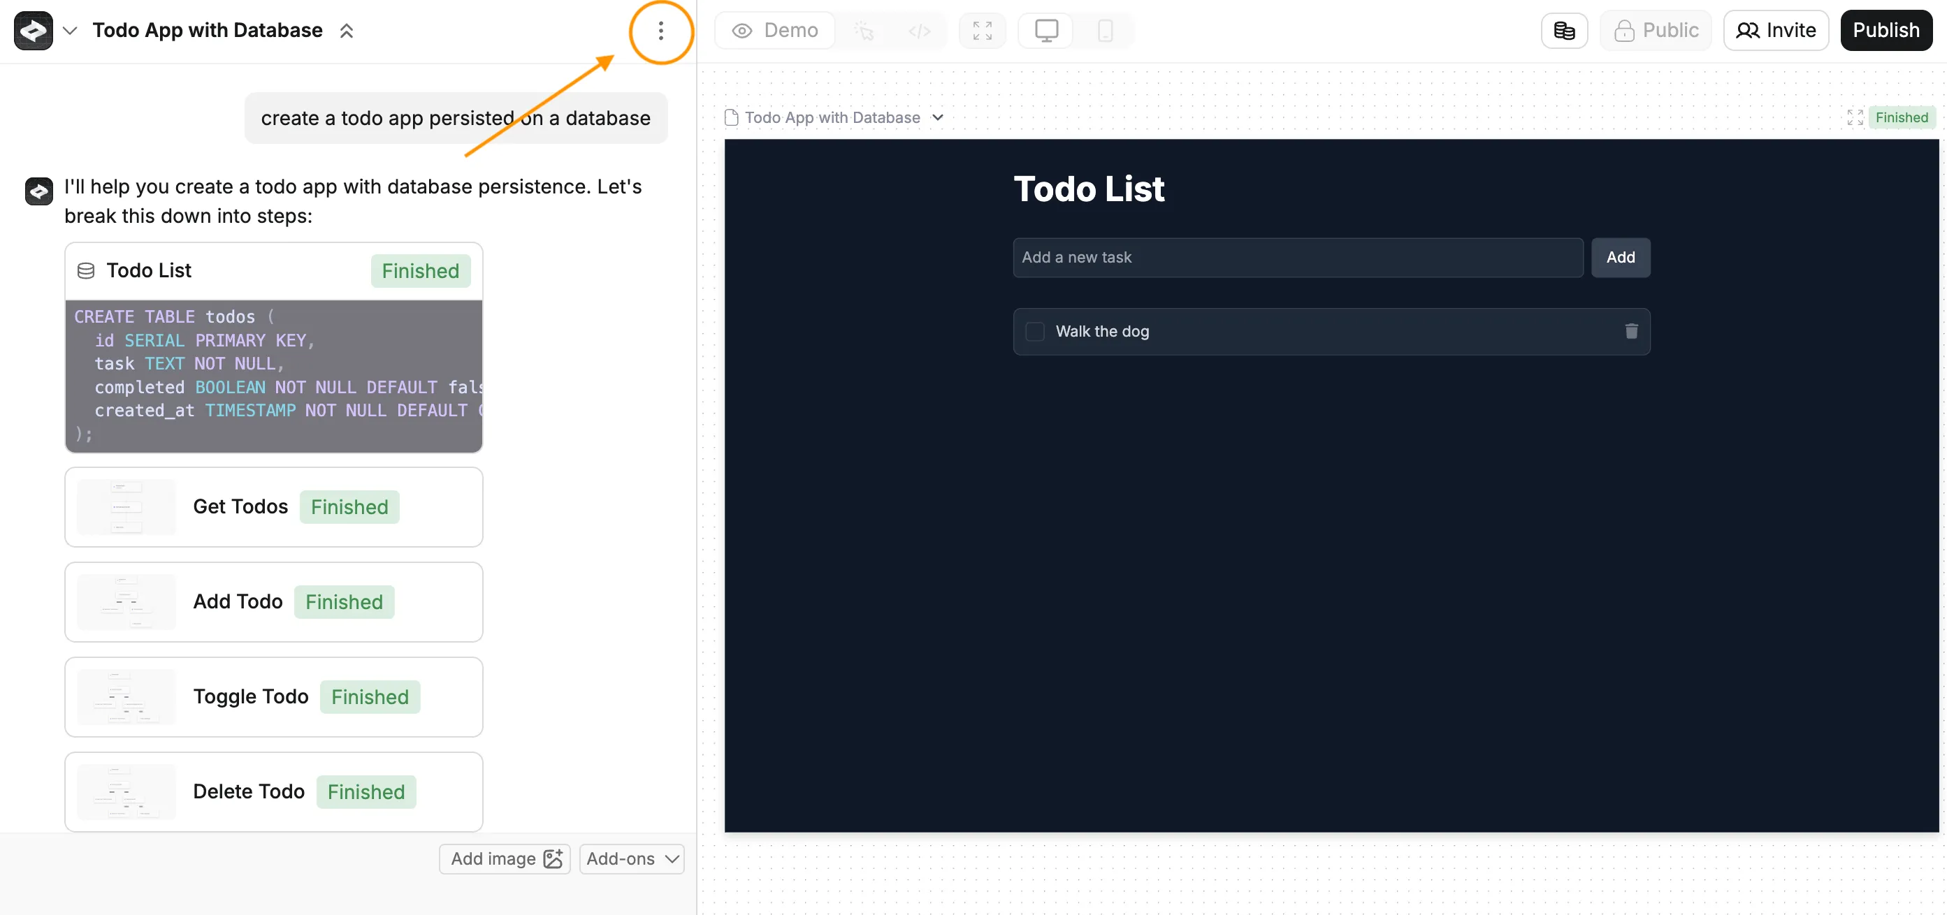Click the Publish button
This screenshot has height=915, width=1947.
point(1886,31)
